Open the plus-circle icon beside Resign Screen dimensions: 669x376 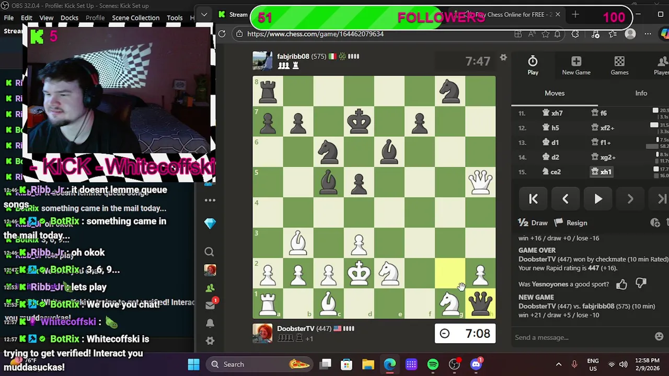pos(655,223)
